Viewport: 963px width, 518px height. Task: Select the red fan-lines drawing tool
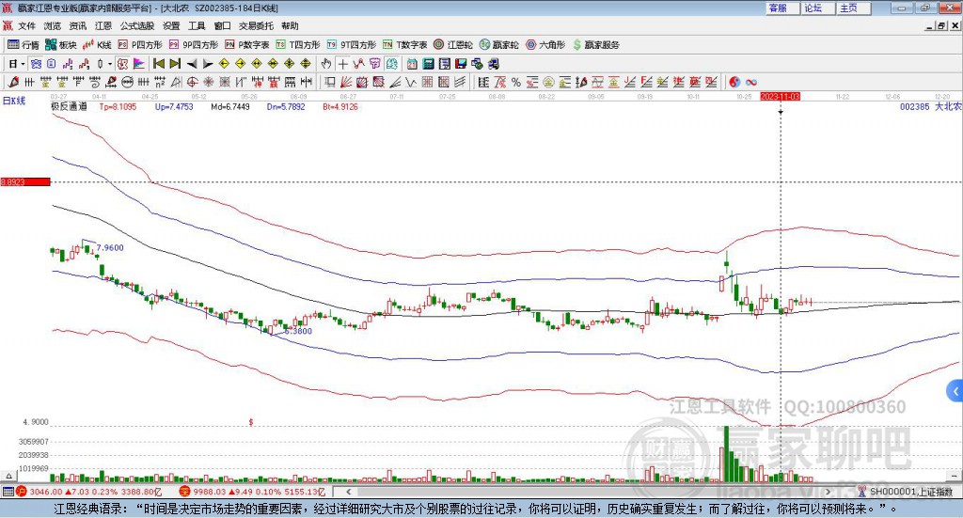[346, 82]
